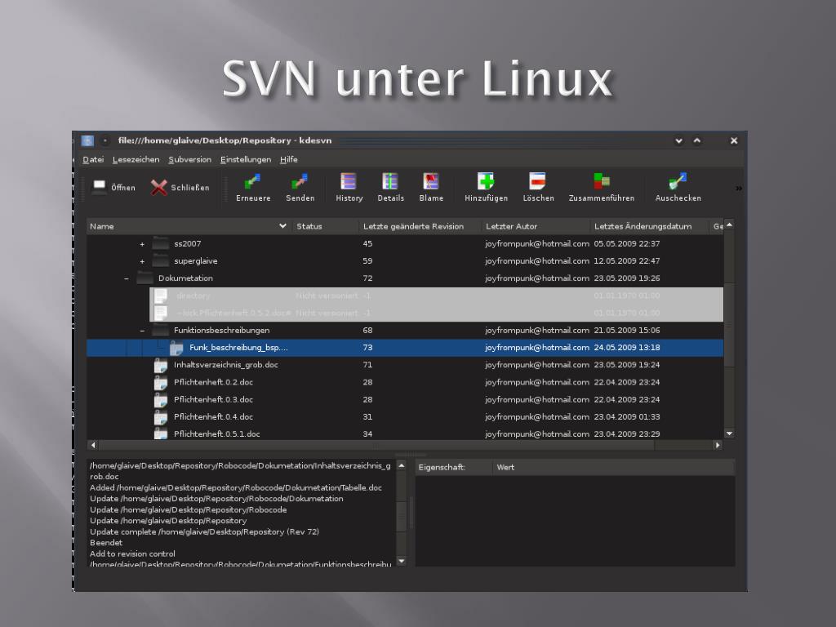The width and height of the screenshot is (836, 627).
Task: Sort by Letztes Änderungsdatum column header
Action: click(x=649, y=226)
